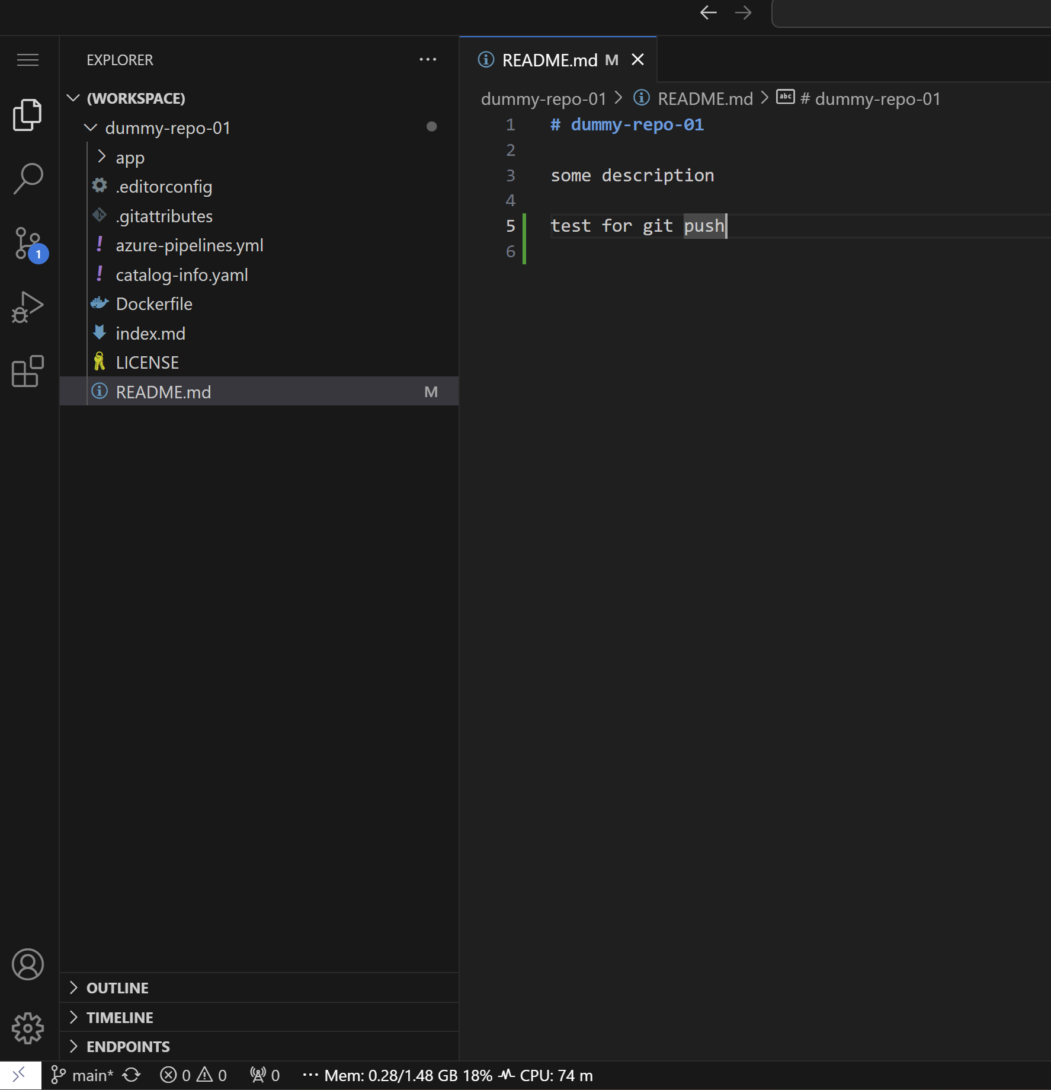The image size is (1051, 1090).
Task: Toggle the Explorer view icon
Action: (x=28, y=114)
